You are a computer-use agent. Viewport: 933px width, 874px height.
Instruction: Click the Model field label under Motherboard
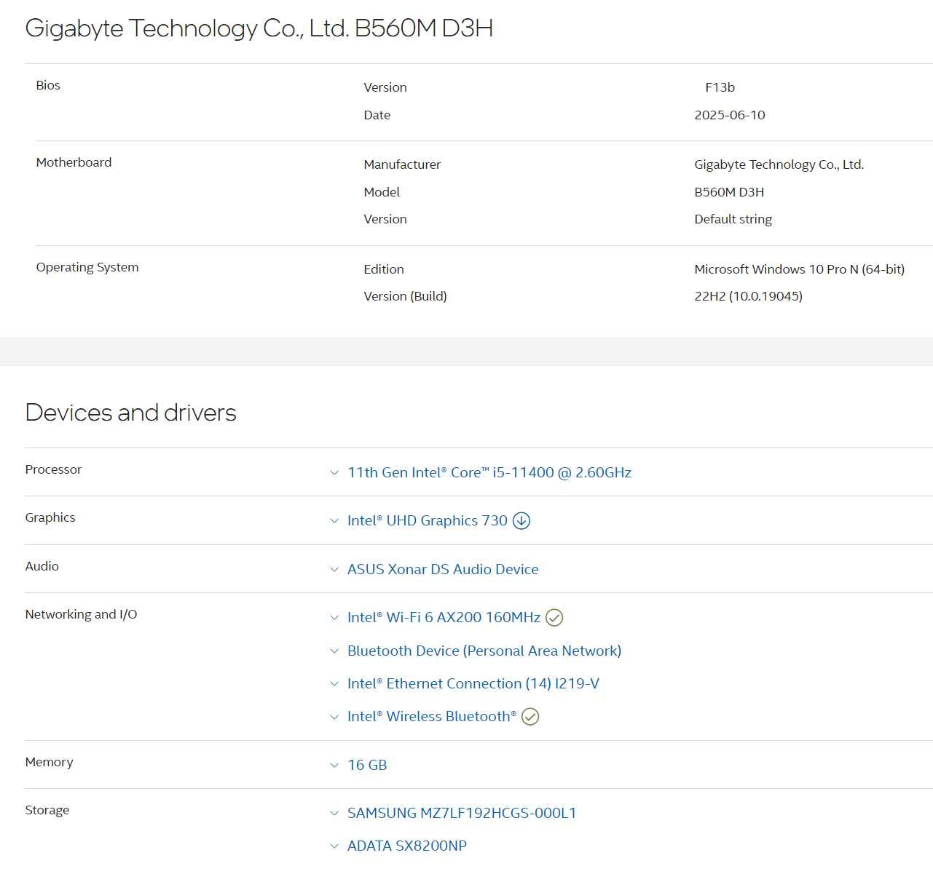tap(382, 192)
